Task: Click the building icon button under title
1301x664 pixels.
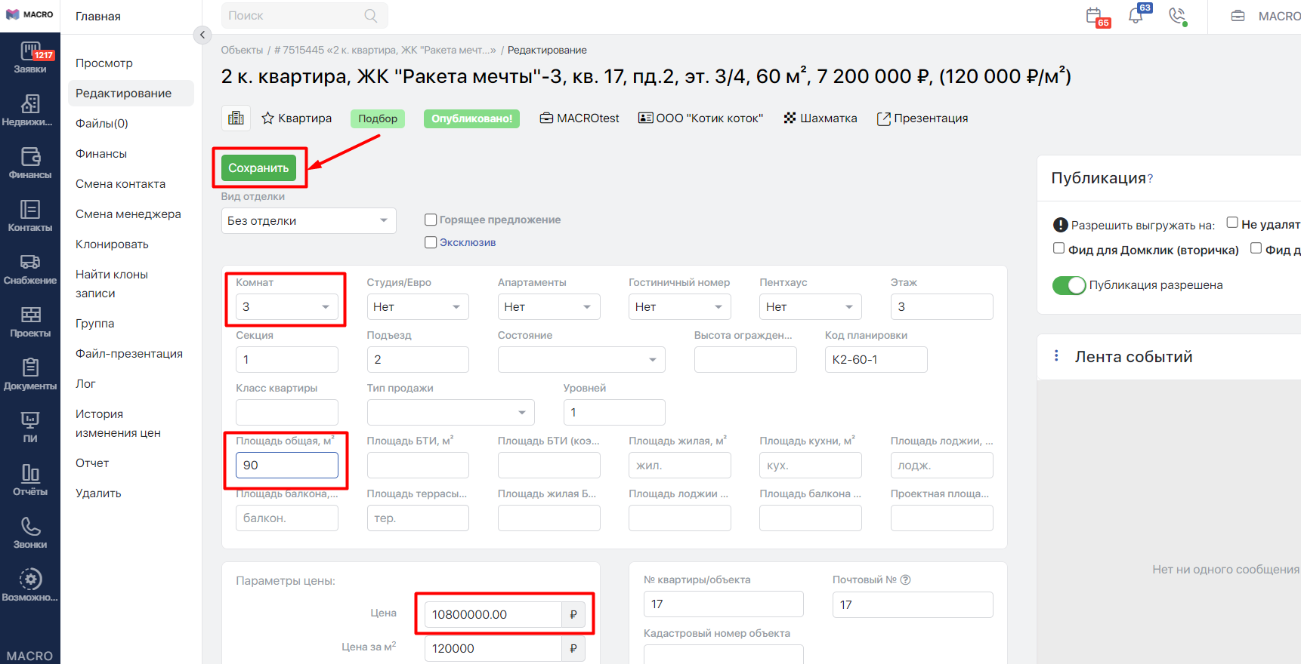Action: click(x=236, y=118)
